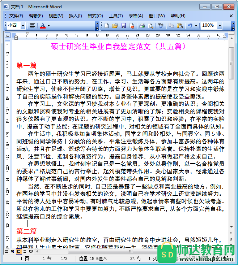
Task: Click the tab stop selector L box
Action: 8,35
